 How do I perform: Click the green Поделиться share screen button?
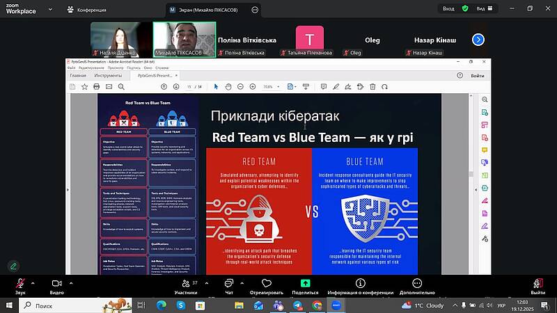(x=305, y=284)
